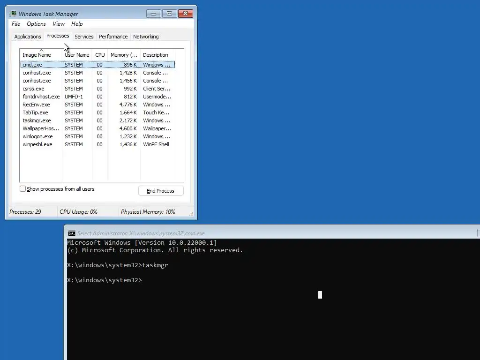Select the conhost.exe row using 1,428 K
The width and height of the screenshot is (480, 360).
click(x=97, y=73)
